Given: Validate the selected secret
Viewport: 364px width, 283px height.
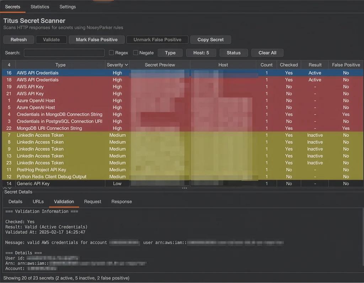Looking at the screenshot, I should click(51, 40).
